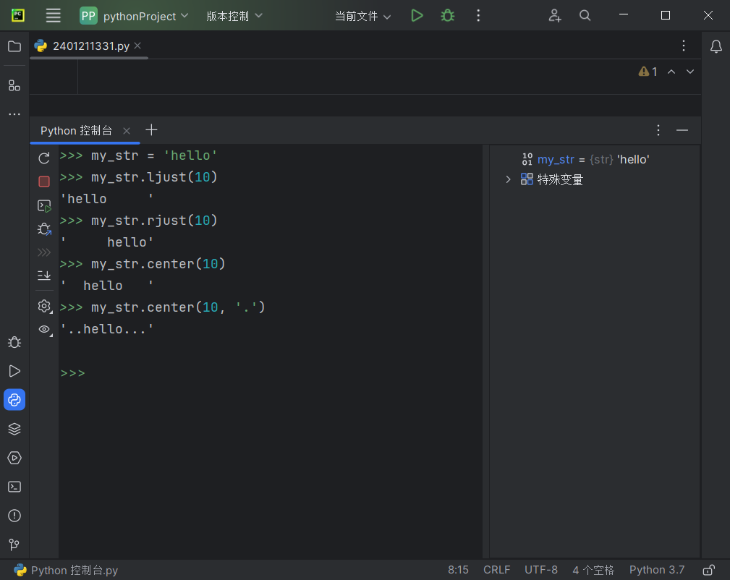
Task: Open the Code With Me add-user icon
Action: pos(554,16)
